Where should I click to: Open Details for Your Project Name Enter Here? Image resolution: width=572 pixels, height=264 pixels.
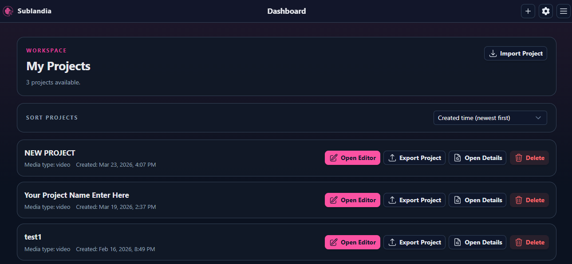(477, 200)
